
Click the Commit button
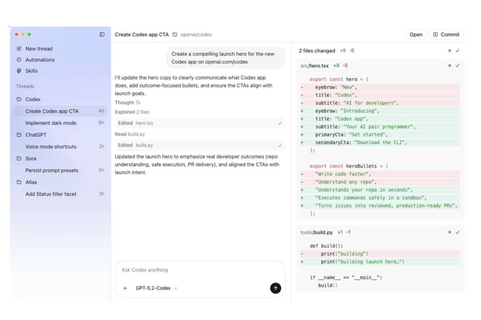point(446,34)
